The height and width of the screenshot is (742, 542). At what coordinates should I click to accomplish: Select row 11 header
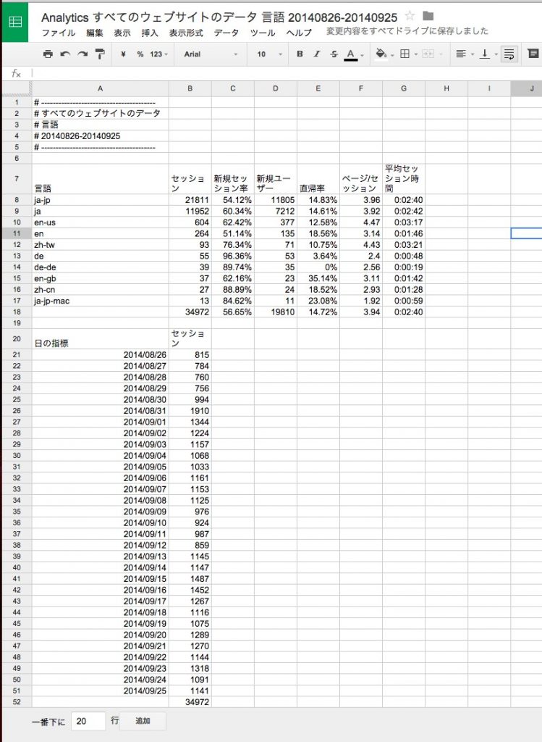tap(17, 233)
